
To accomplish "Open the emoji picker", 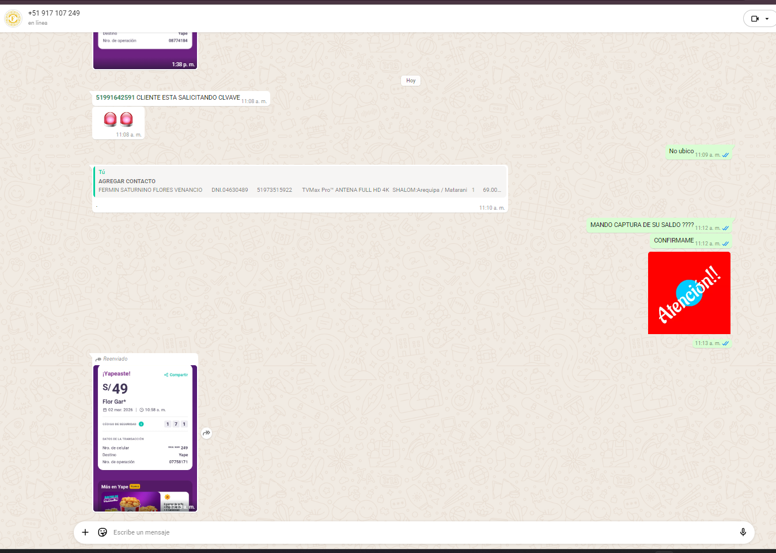I will pyautogui.click(x=103, y=532).
